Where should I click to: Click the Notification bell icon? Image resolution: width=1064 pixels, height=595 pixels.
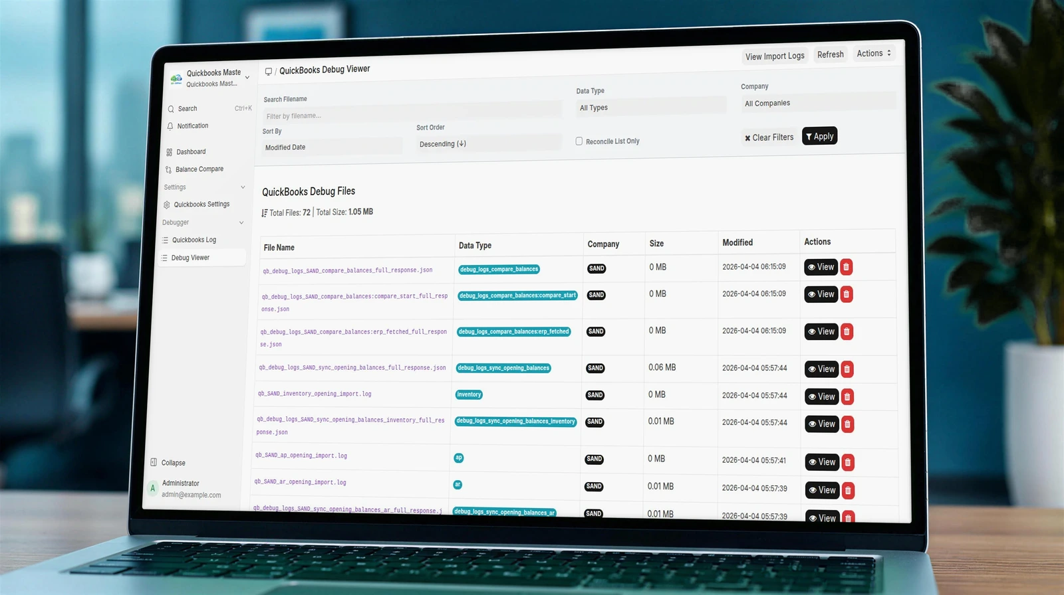coord(170,126)
